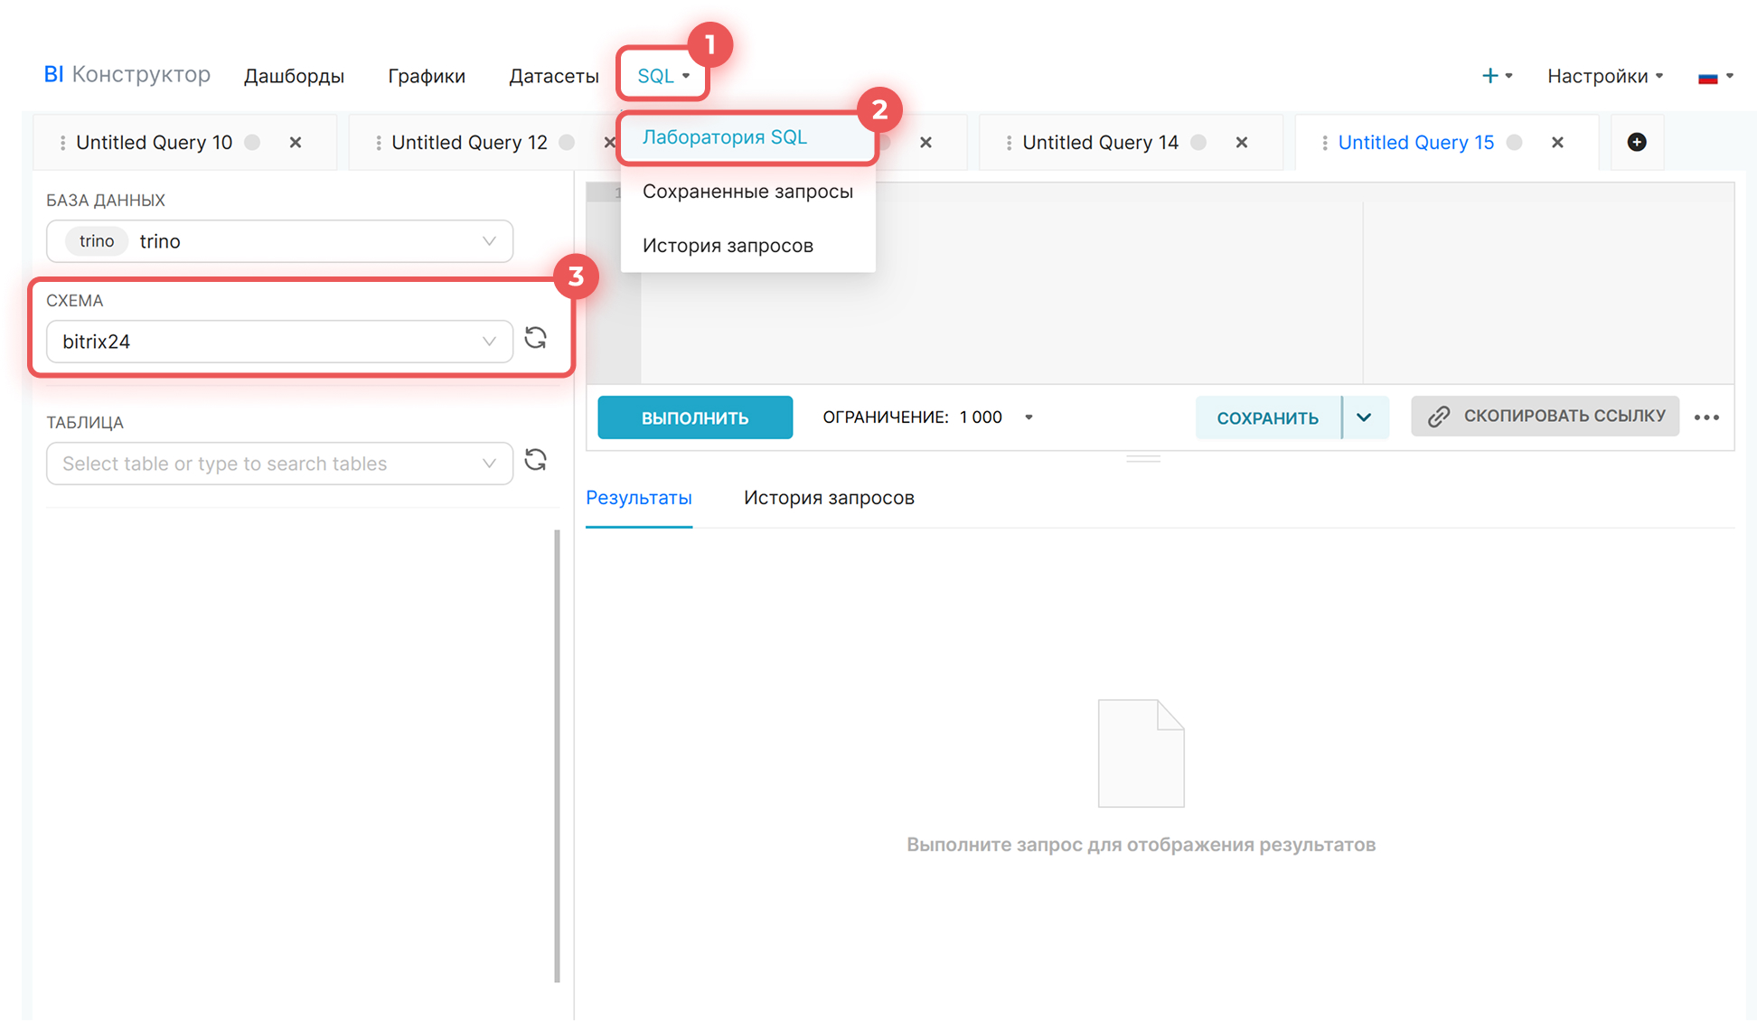Viewport: 1757px width, 1021px height.
Task: Close Untitled Query 10 tab
Action: (296, 143)
